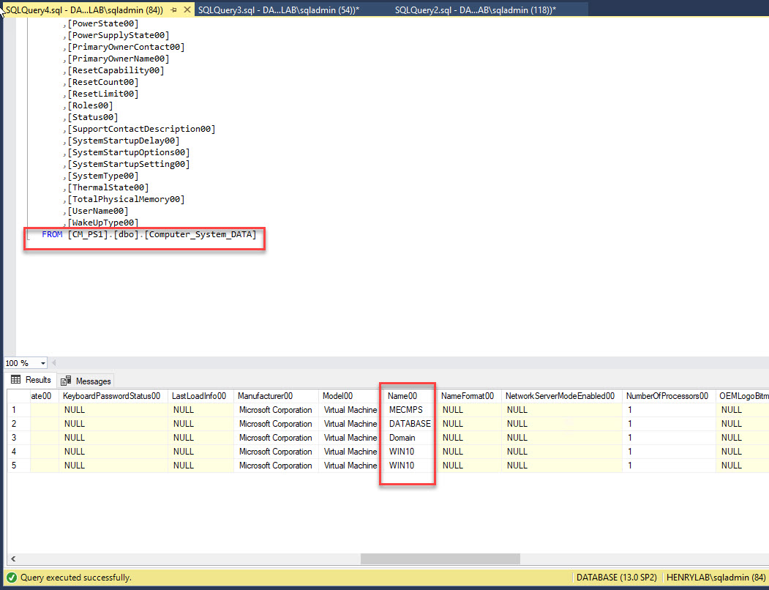
Task: Click HENRYLAB\sqladmin (84) in the status bar
Action: 713,578
